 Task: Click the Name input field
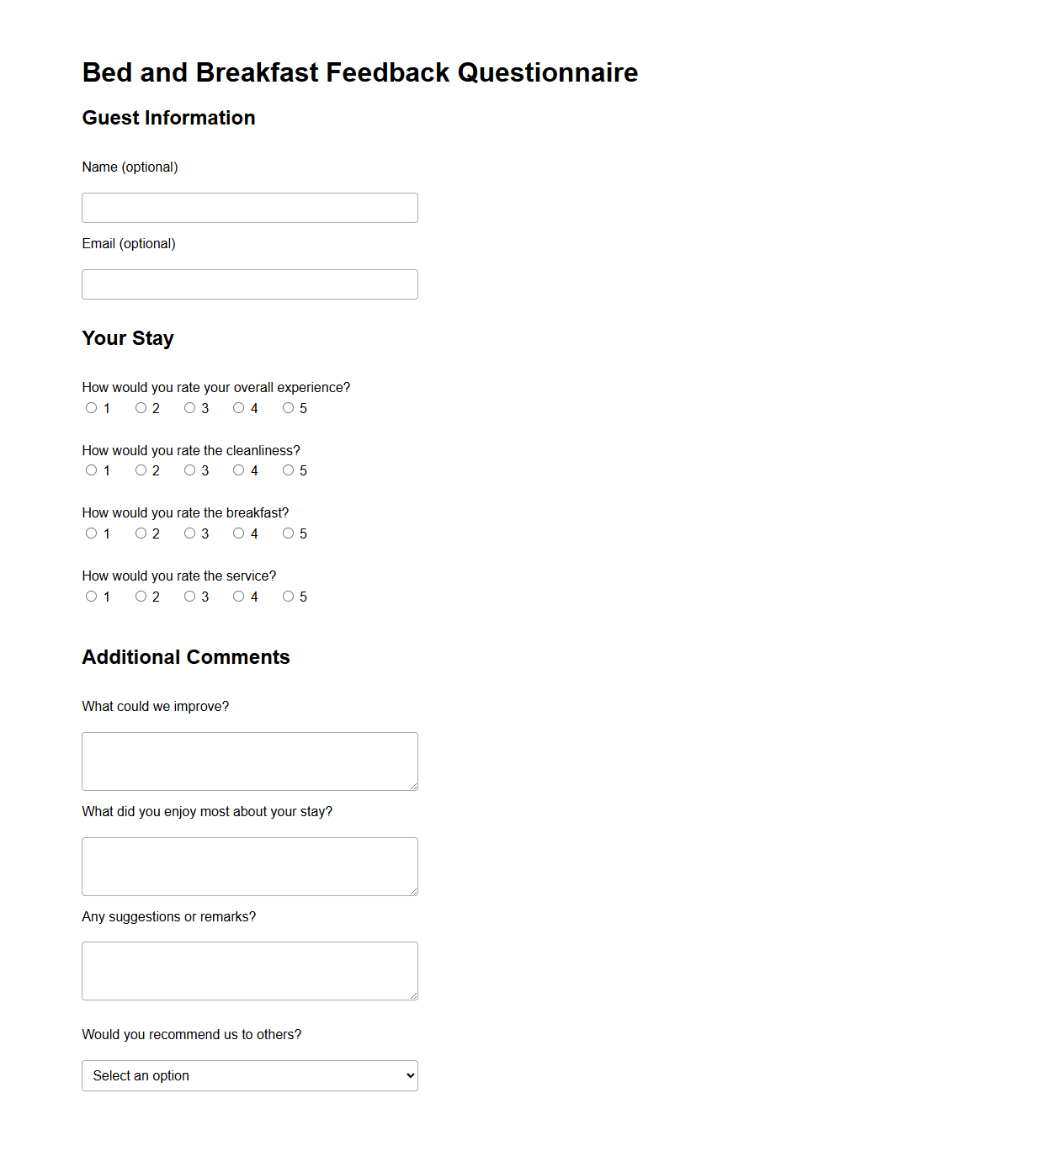(x=249, y=207)
